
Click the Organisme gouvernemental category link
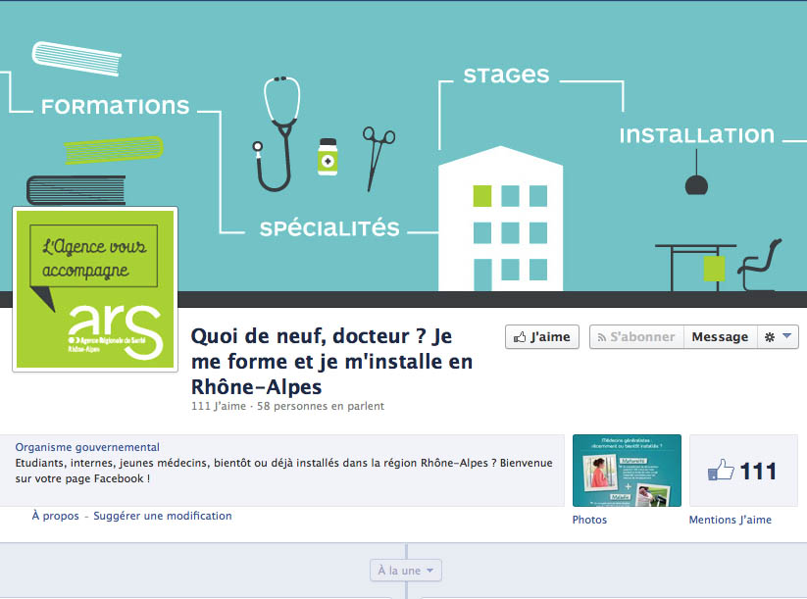87,447
